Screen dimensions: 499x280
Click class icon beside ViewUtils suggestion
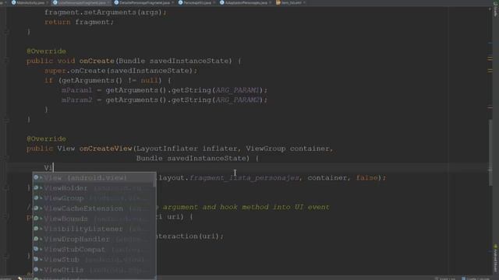(36, 269)
